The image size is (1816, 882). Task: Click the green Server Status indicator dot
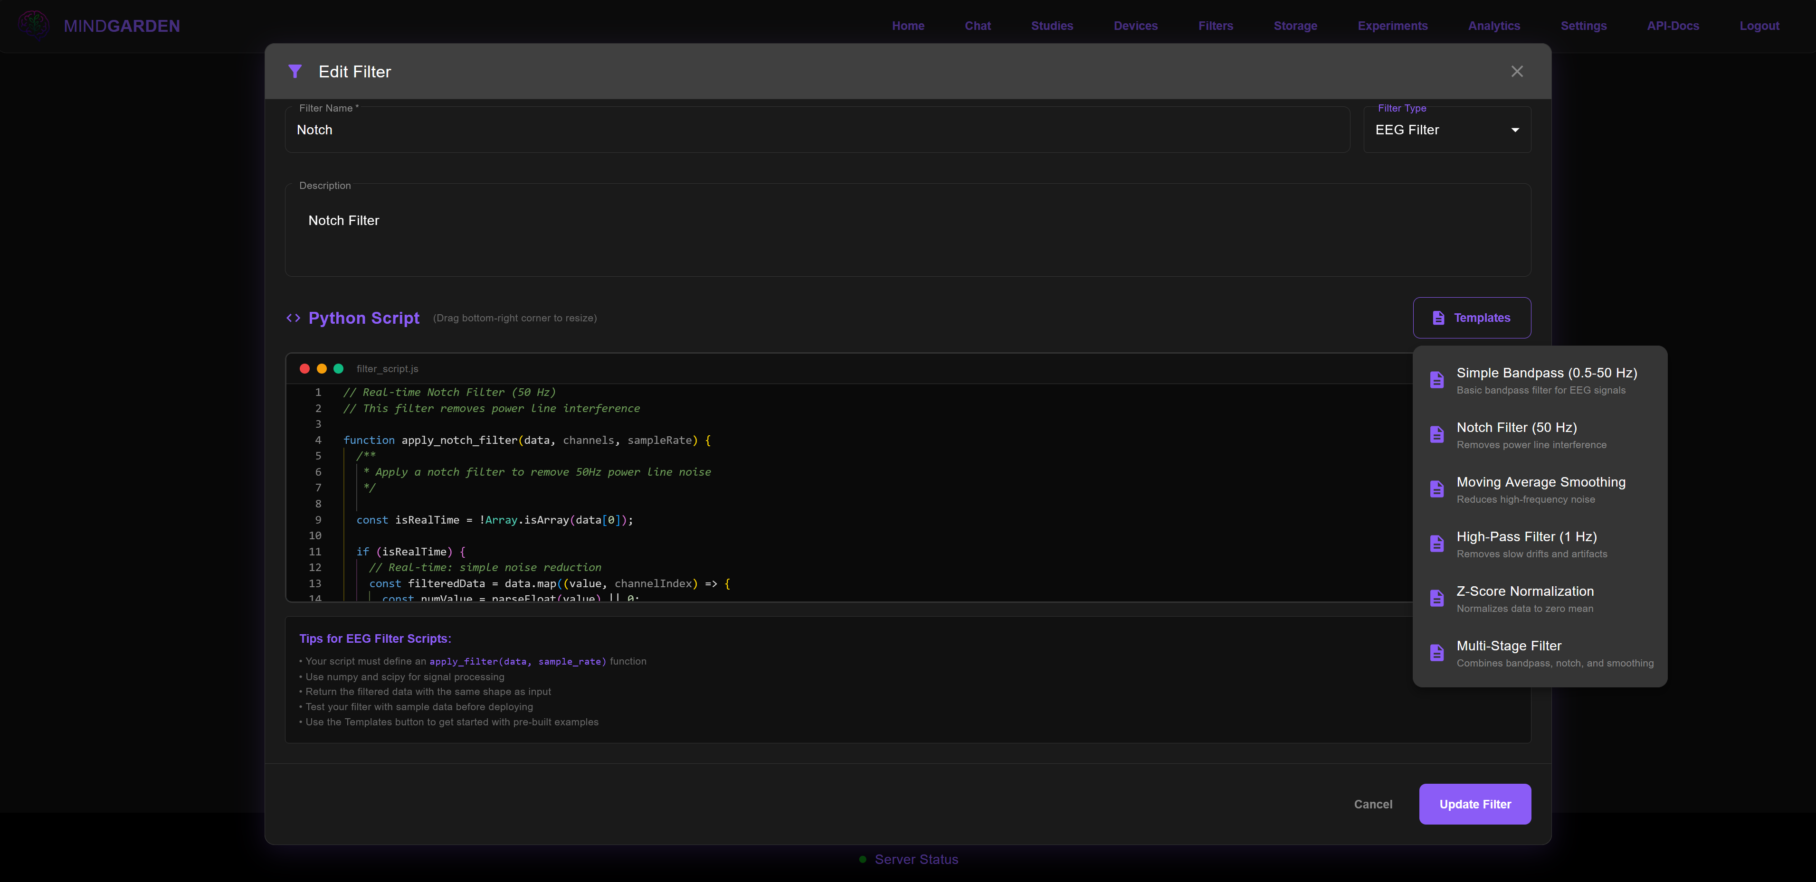(862, 860)
